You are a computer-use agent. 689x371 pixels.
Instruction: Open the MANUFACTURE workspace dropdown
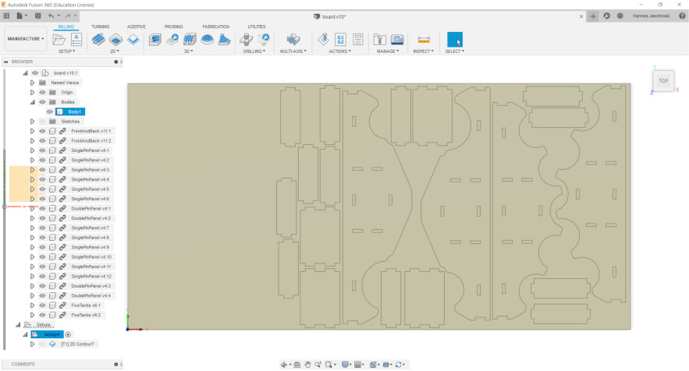tap(26, 39)
